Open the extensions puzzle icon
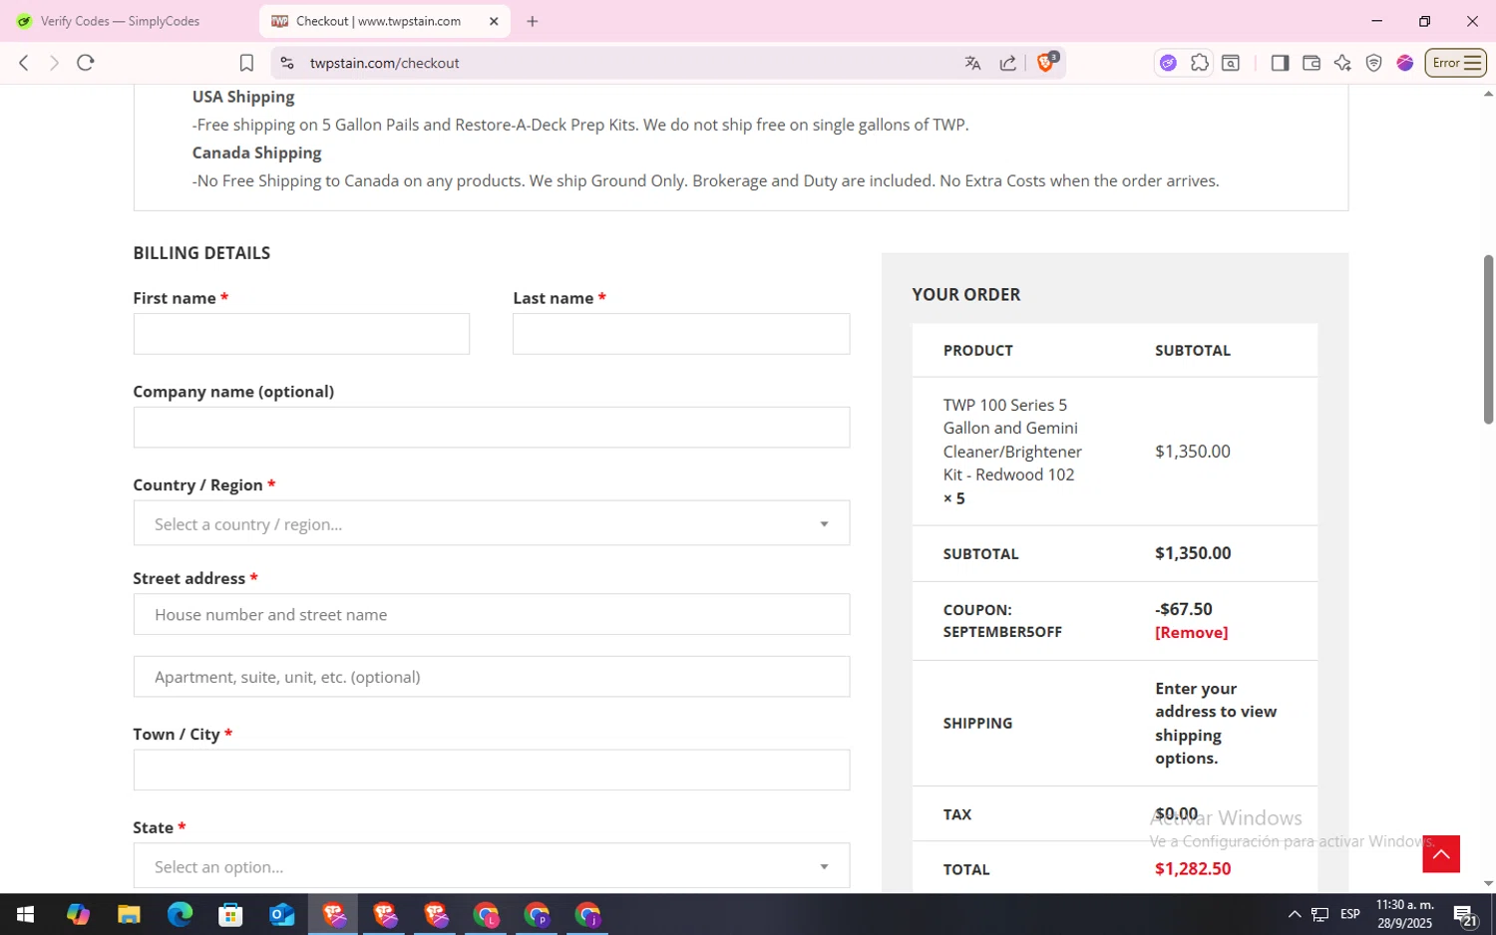Image resolution: width=1496 pixels, height=935 pixels. [x=1200, y=63]
